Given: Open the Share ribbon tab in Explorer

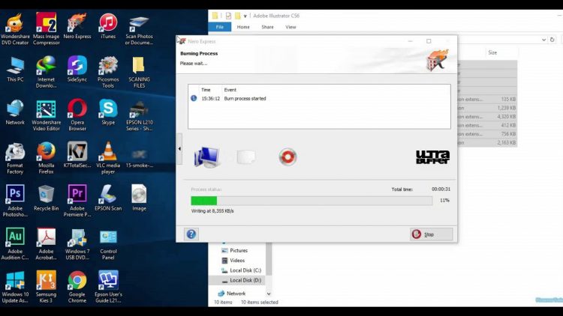Looking at the screenshot, I should point(267,27).
